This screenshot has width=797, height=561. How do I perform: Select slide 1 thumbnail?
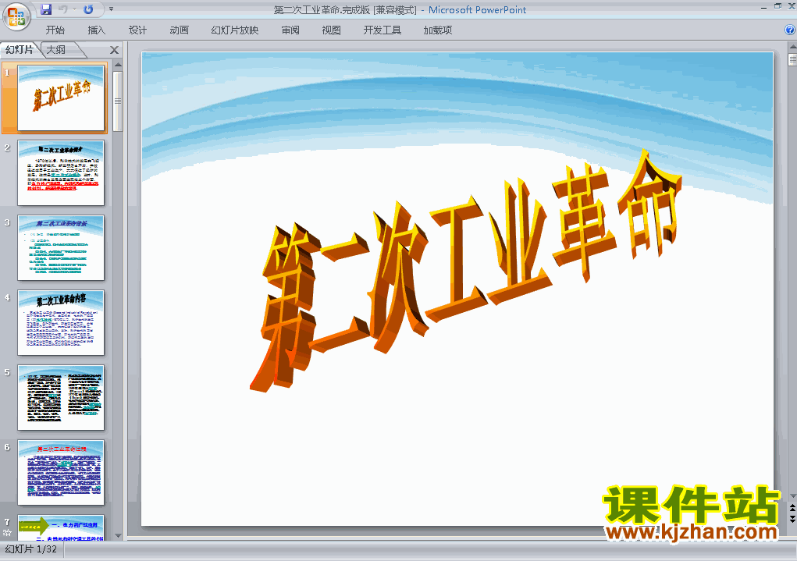(61, 98)
